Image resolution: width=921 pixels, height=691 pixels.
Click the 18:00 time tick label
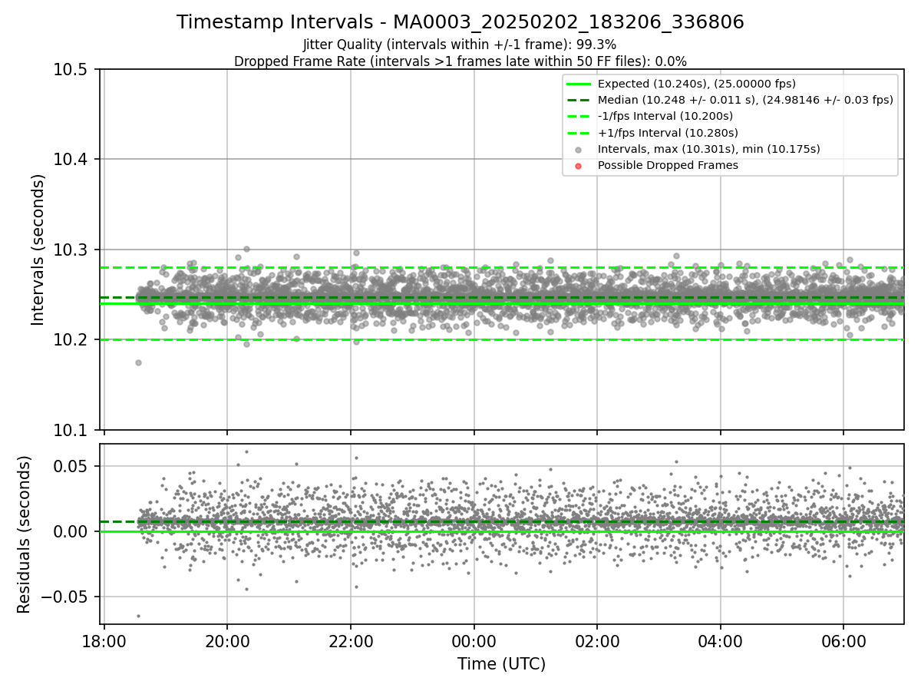[104, 640]
